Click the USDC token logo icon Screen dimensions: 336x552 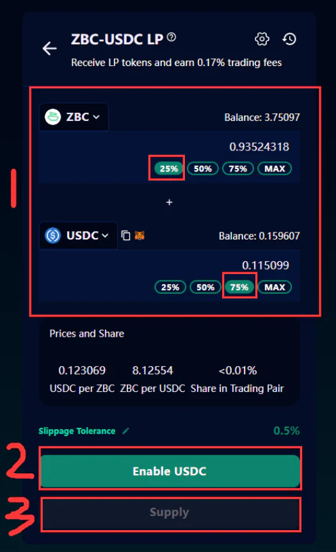[x=53, y=235]
